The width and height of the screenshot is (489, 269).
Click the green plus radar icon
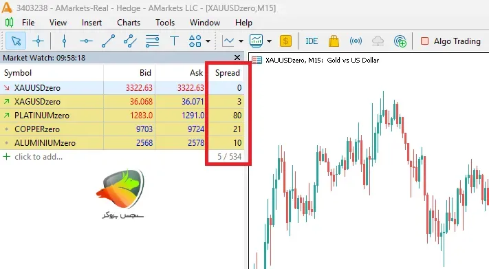point(400,41)
